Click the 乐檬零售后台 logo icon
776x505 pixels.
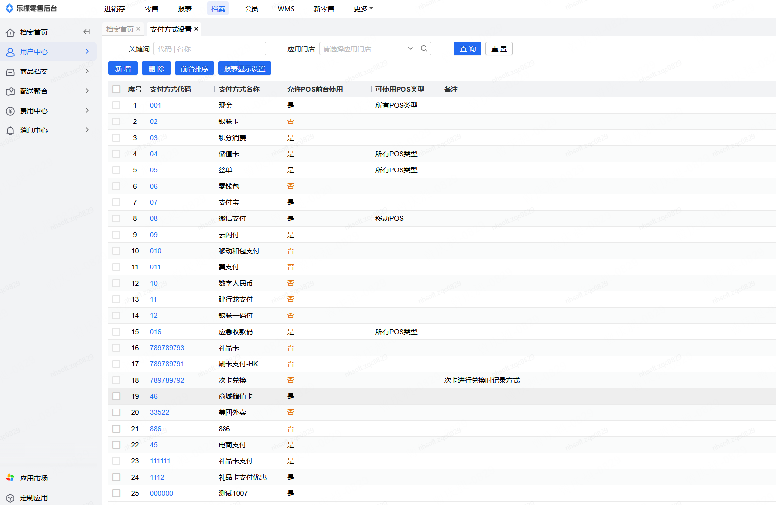click(x=9, y=8)
